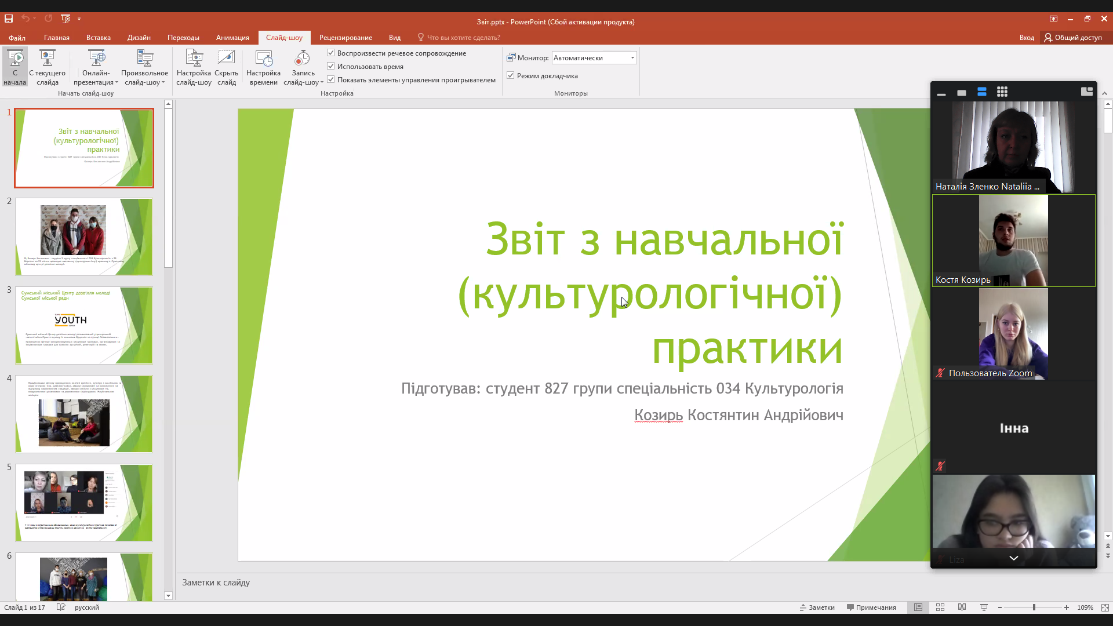Save the presentation with the floppy icon

[9, 19]
